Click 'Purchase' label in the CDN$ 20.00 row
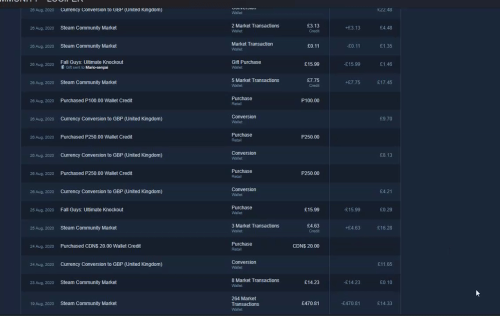Screen dimensions: 500x316 (x=241, y=244)
